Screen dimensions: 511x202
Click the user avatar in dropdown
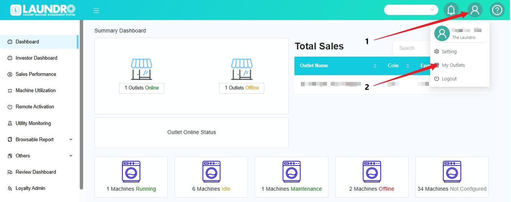[442, 33]
